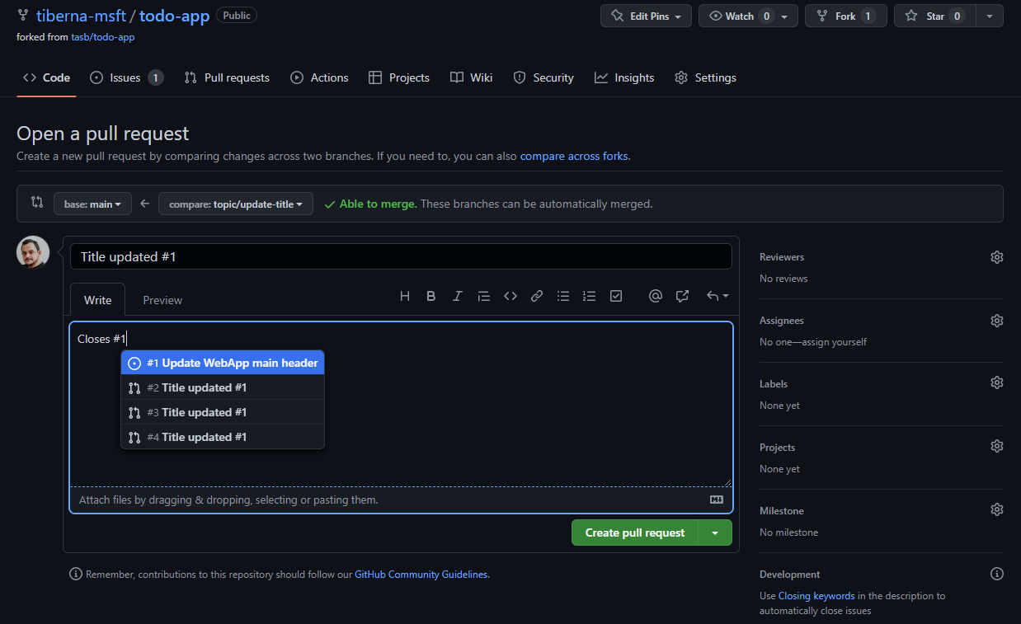1021x624 pixels.
Task: Toggle bold formatting in the description toolbar
Action: [x=431, y=295]
